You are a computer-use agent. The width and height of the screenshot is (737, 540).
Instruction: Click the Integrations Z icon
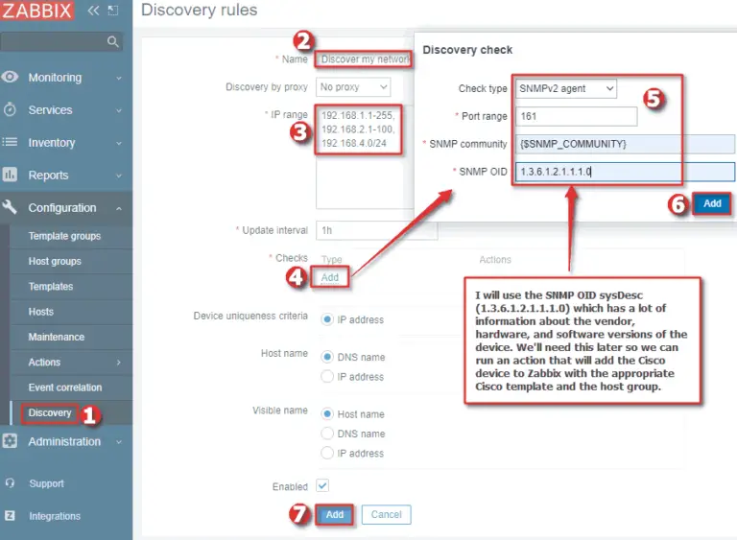pyautogui.click(x=10, y=516)
